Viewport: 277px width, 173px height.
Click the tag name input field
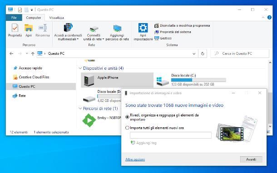coord(171,135)
